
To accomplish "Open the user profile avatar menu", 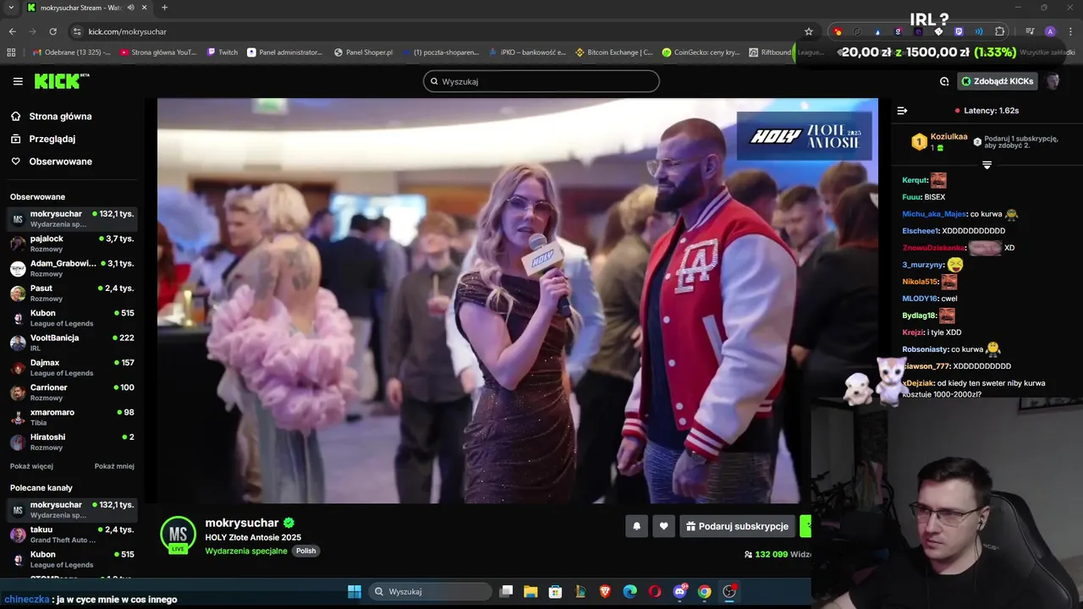I will click(1053, 81).
